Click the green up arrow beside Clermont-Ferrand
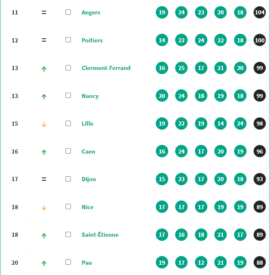 (x=44, y=69)
